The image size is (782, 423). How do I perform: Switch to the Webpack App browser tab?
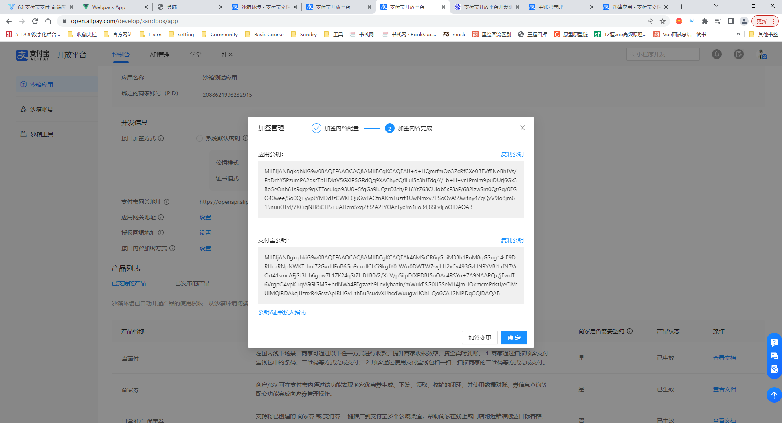click(116, 7)
